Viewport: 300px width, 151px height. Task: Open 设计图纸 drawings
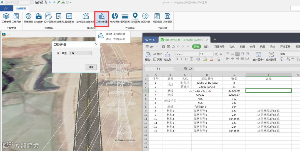coord(49,18)
